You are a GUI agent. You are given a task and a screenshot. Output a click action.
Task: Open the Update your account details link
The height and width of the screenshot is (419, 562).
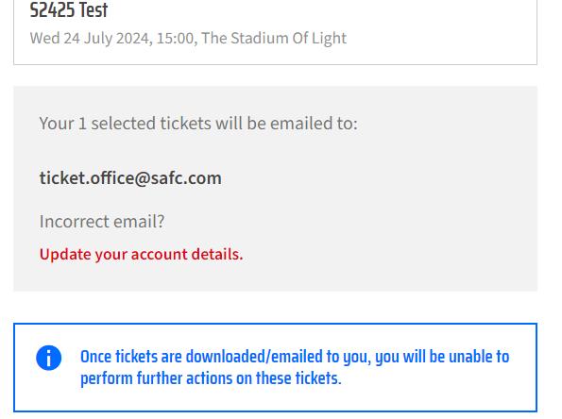142,255
